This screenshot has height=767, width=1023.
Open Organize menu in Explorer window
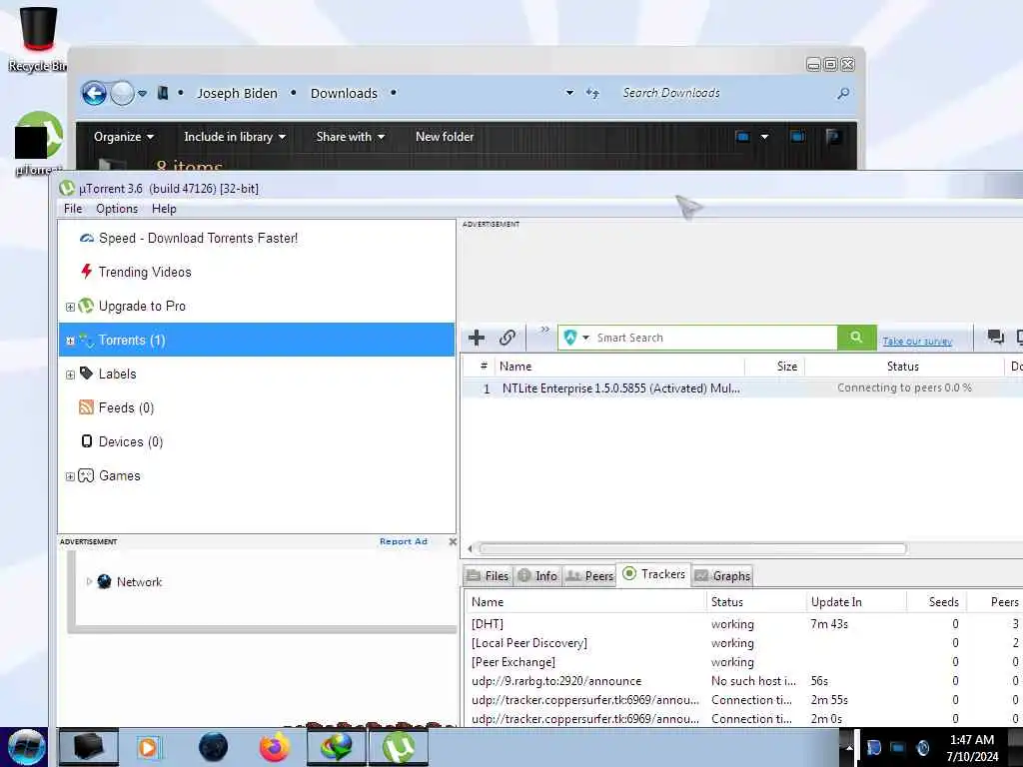(123, 136)
